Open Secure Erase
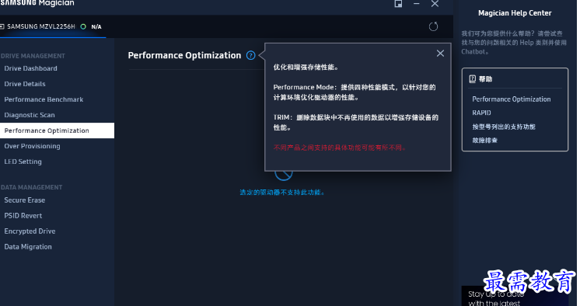The height and width of the screenshot is (306, 580). point(25,200)
